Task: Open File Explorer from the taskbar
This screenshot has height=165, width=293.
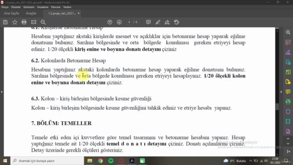Action: coord(90,161)
